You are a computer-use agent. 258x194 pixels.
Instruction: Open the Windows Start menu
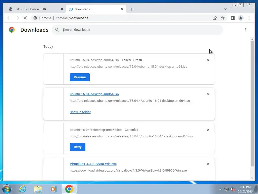(7, 189)
